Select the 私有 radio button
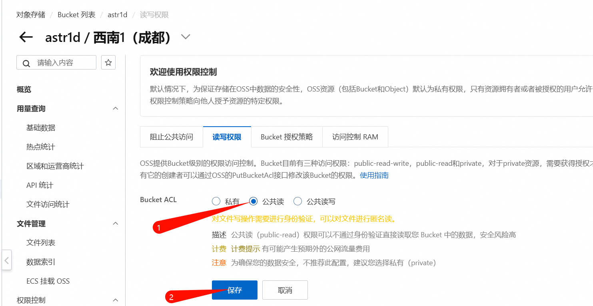Screen dimensions: 593x306 tap(216, 201)
